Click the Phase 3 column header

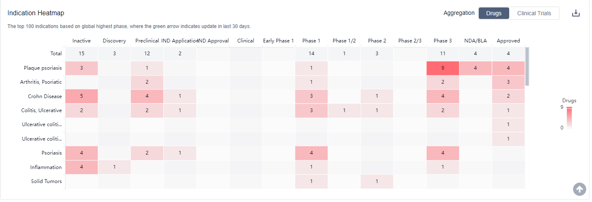442,41
